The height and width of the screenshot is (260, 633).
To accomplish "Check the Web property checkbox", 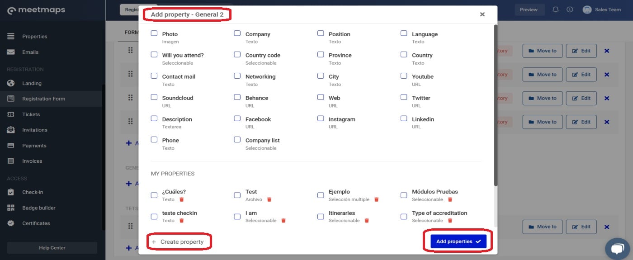I will pyautogui.click(x=321, y=97).
